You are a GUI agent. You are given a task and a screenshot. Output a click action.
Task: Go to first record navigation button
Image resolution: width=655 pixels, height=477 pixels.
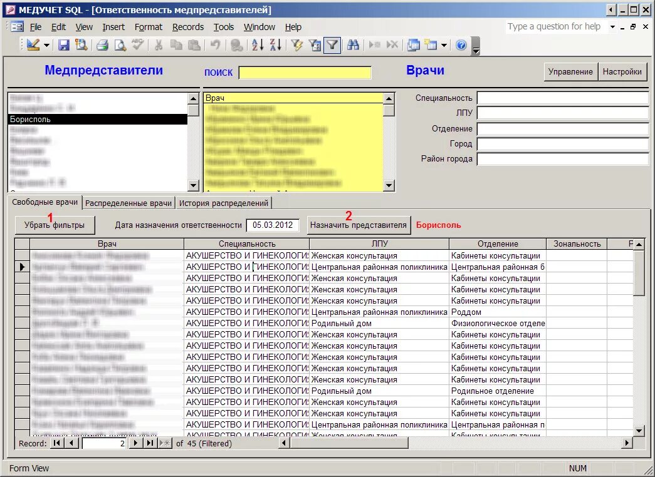coord(56,443)
